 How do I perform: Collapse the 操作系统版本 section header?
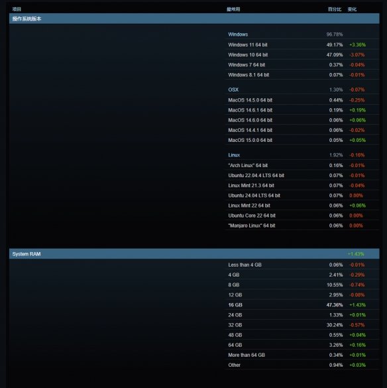click(x=194, y=19)
